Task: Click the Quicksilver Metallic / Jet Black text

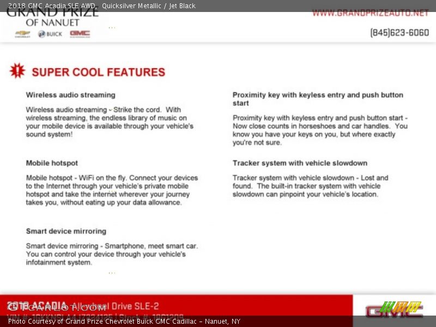Action: tap(149, 6)
